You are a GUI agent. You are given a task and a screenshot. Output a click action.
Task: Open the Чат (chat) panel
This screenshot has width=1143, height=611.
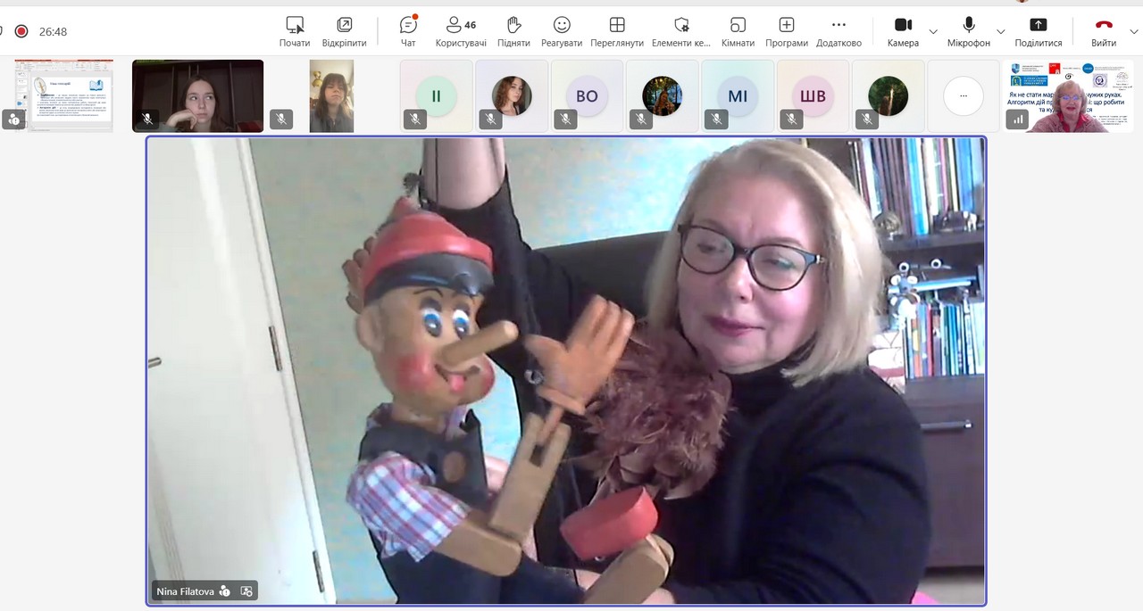click(x=408, y=31)
